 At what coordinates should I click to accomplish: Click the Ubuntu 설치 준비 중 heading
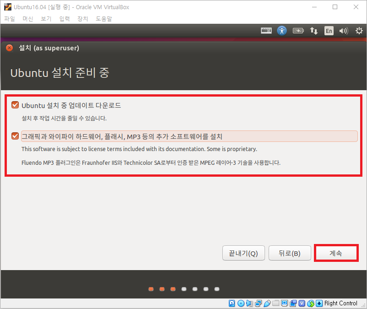[59, 73]
